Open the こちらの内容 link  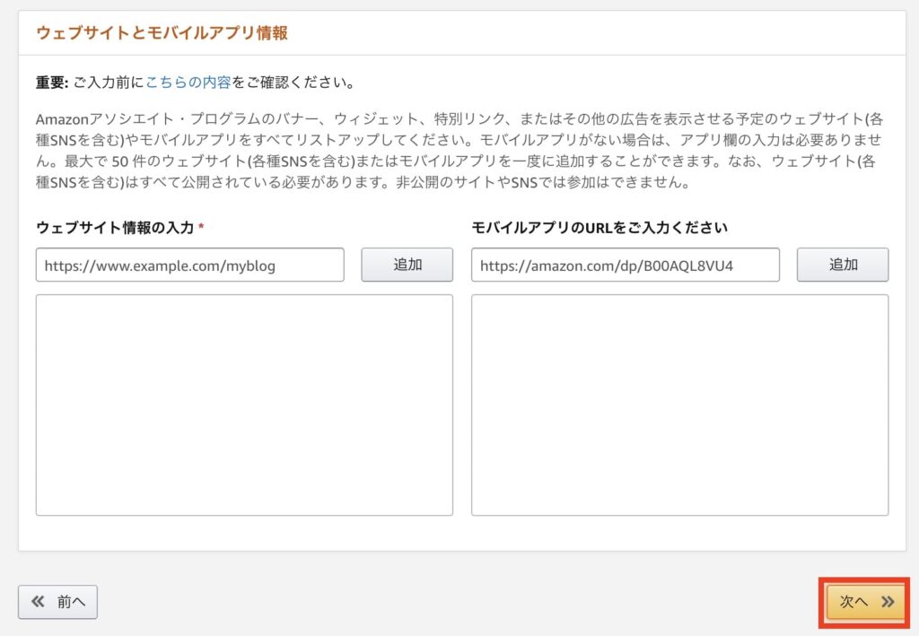[x=188, y=82]
